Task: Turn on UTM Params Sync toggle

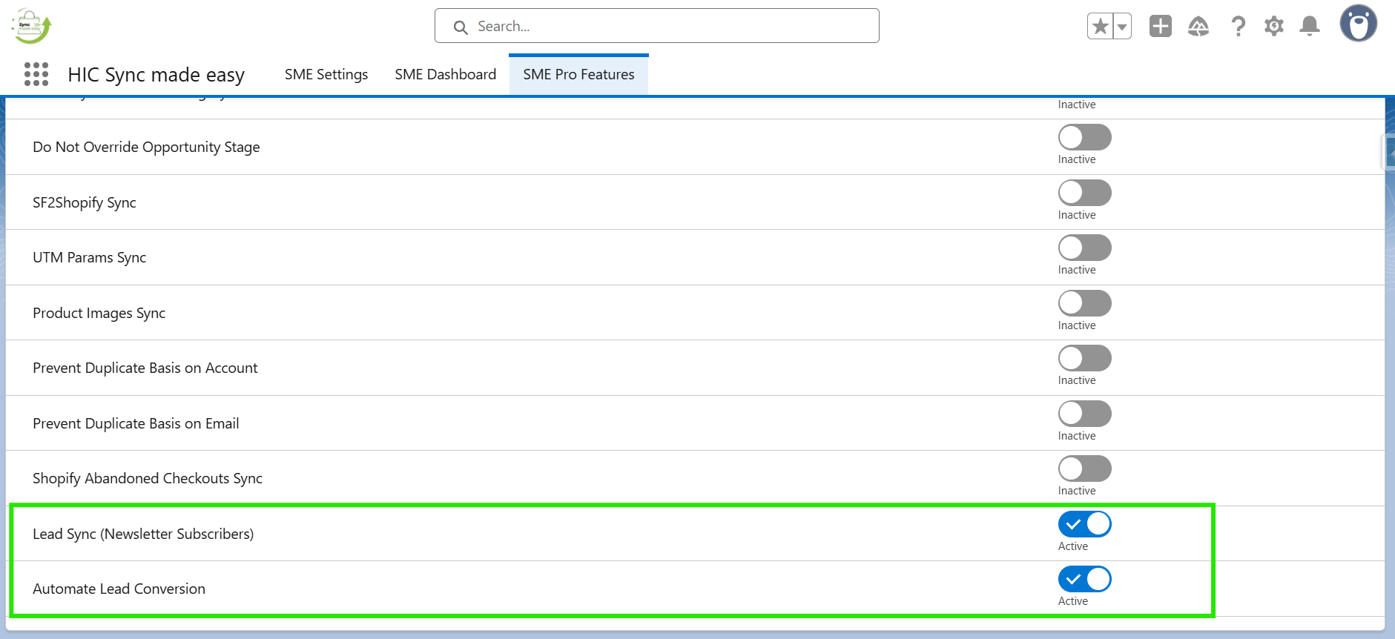Action: (1084, 248)
